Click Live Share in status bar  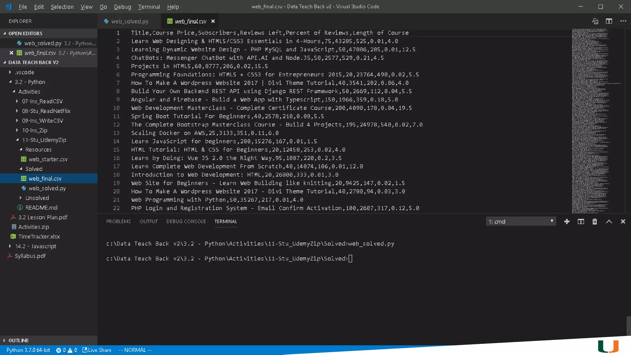tap(97, 350)
